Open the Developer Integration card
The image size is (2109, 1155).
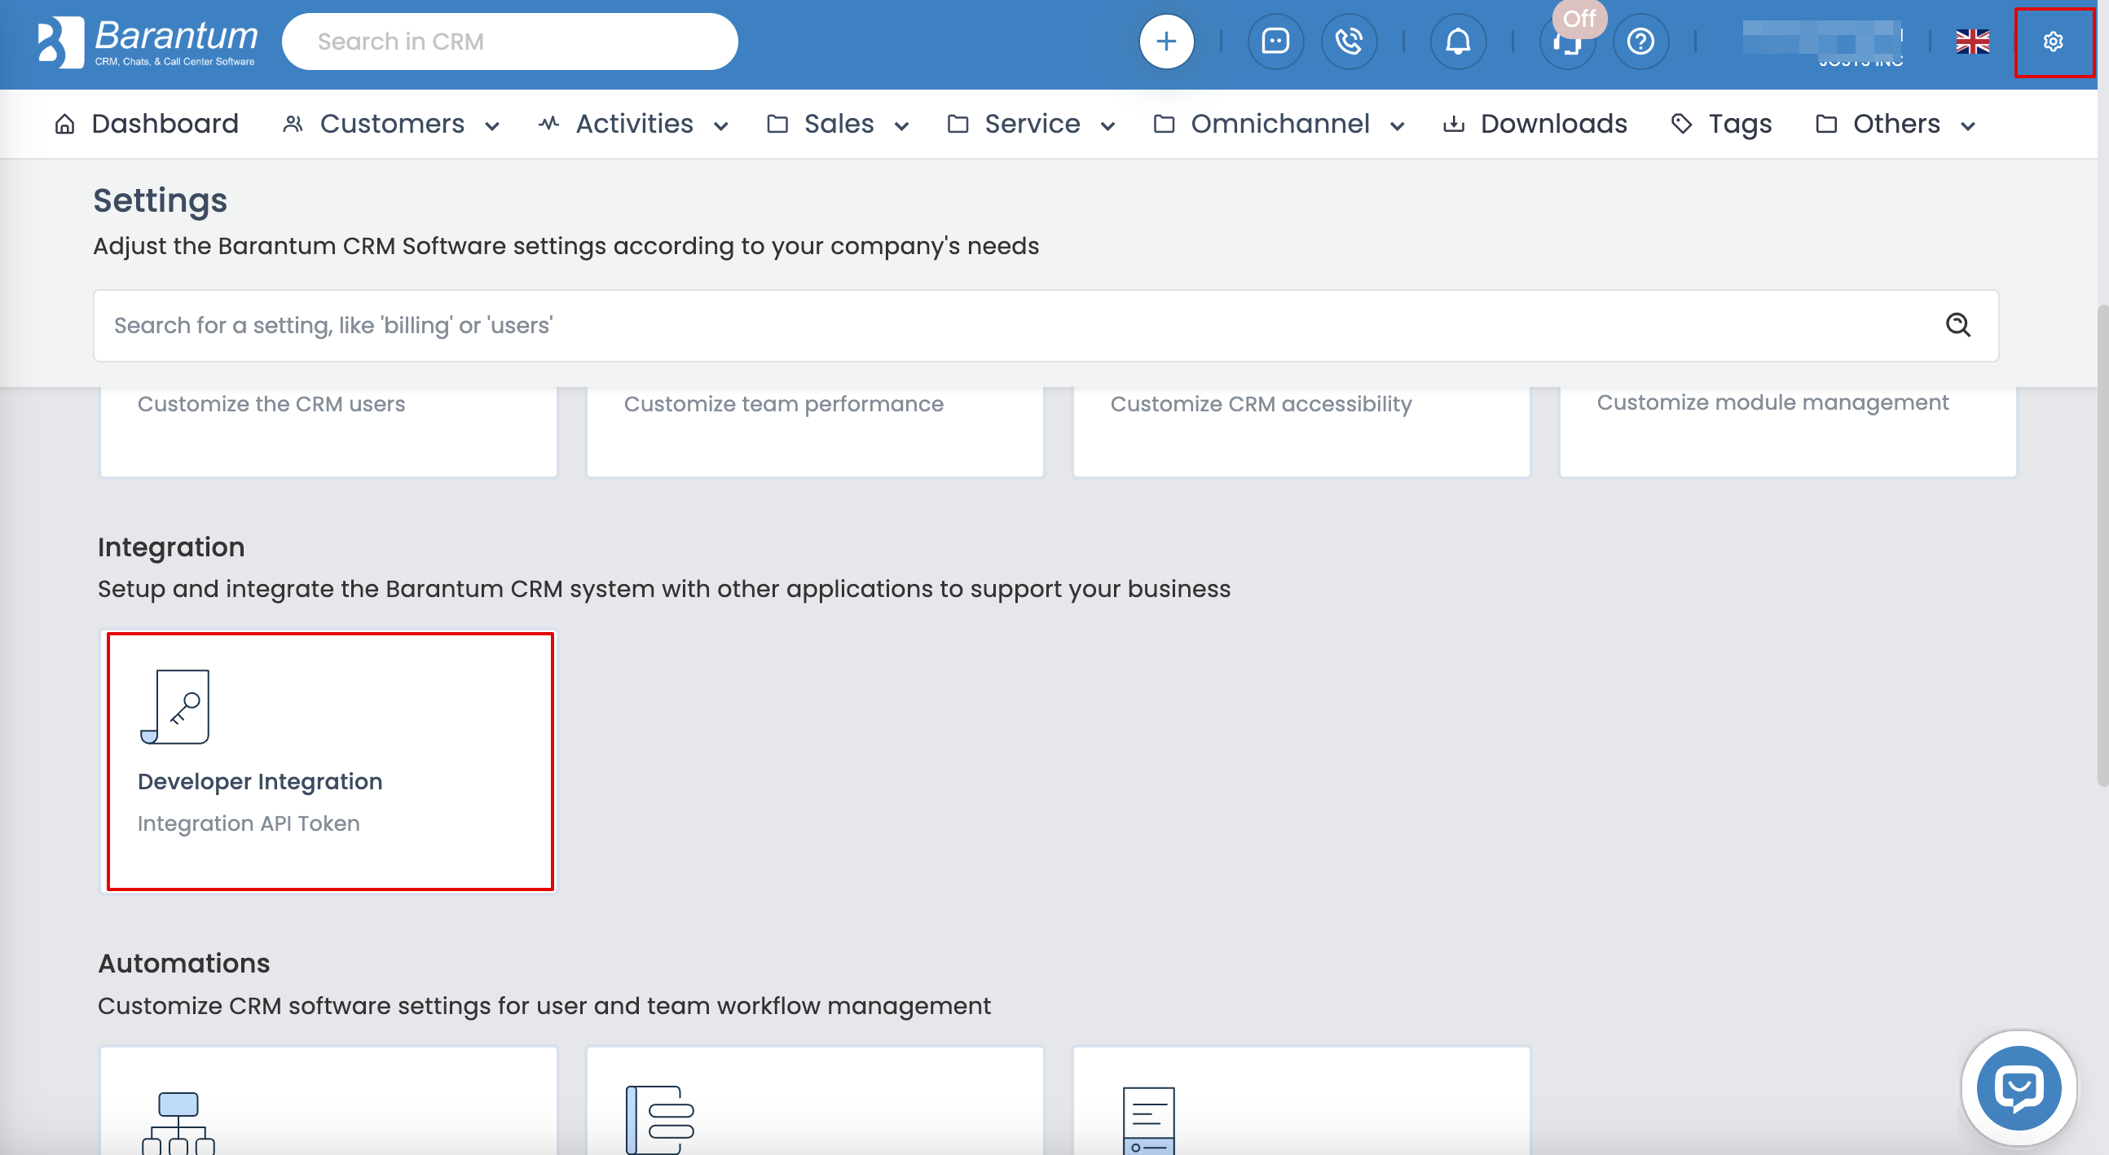coord(329,761)
